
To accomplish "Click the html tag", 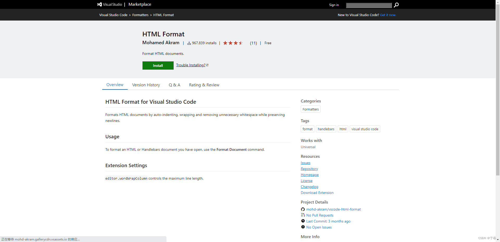I will click(x=343, y=129).
